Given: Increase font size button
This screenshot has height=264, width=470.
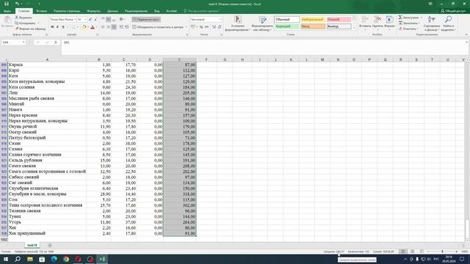Looking at the screenshot, I should [90, 20].
